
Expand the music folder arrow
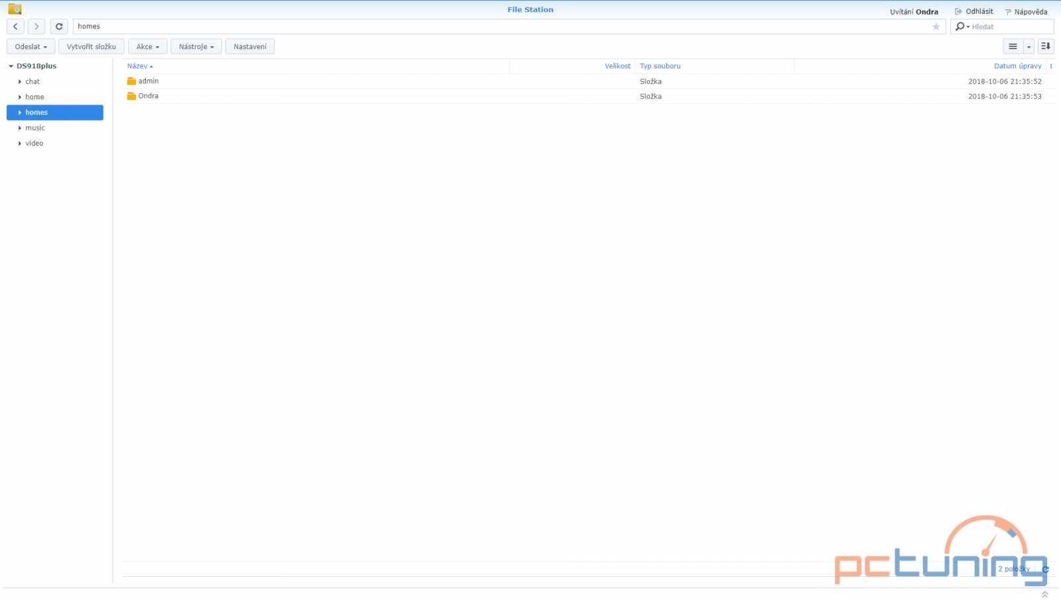pyautogui.click(x=20, y=128)
